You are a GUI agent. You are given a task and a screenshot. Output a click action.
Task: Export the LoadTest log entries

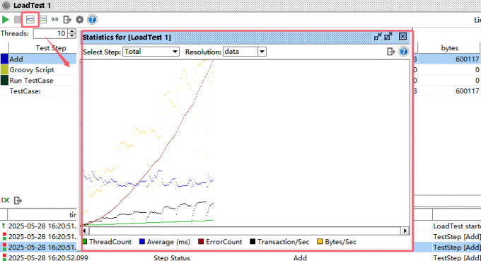[x=18, y=200]
